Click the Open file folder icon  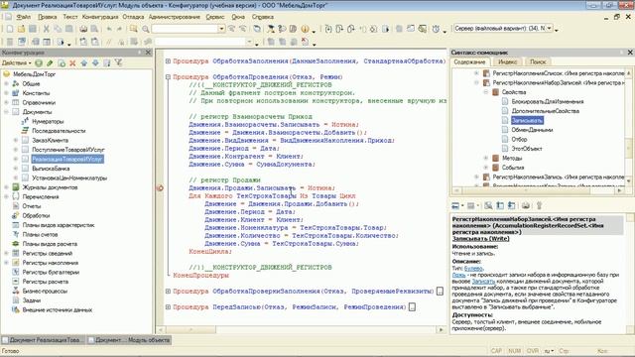click(21, 29)
